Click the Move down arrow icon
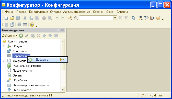Viewport: 172px width, 99px height. [50, 36]
